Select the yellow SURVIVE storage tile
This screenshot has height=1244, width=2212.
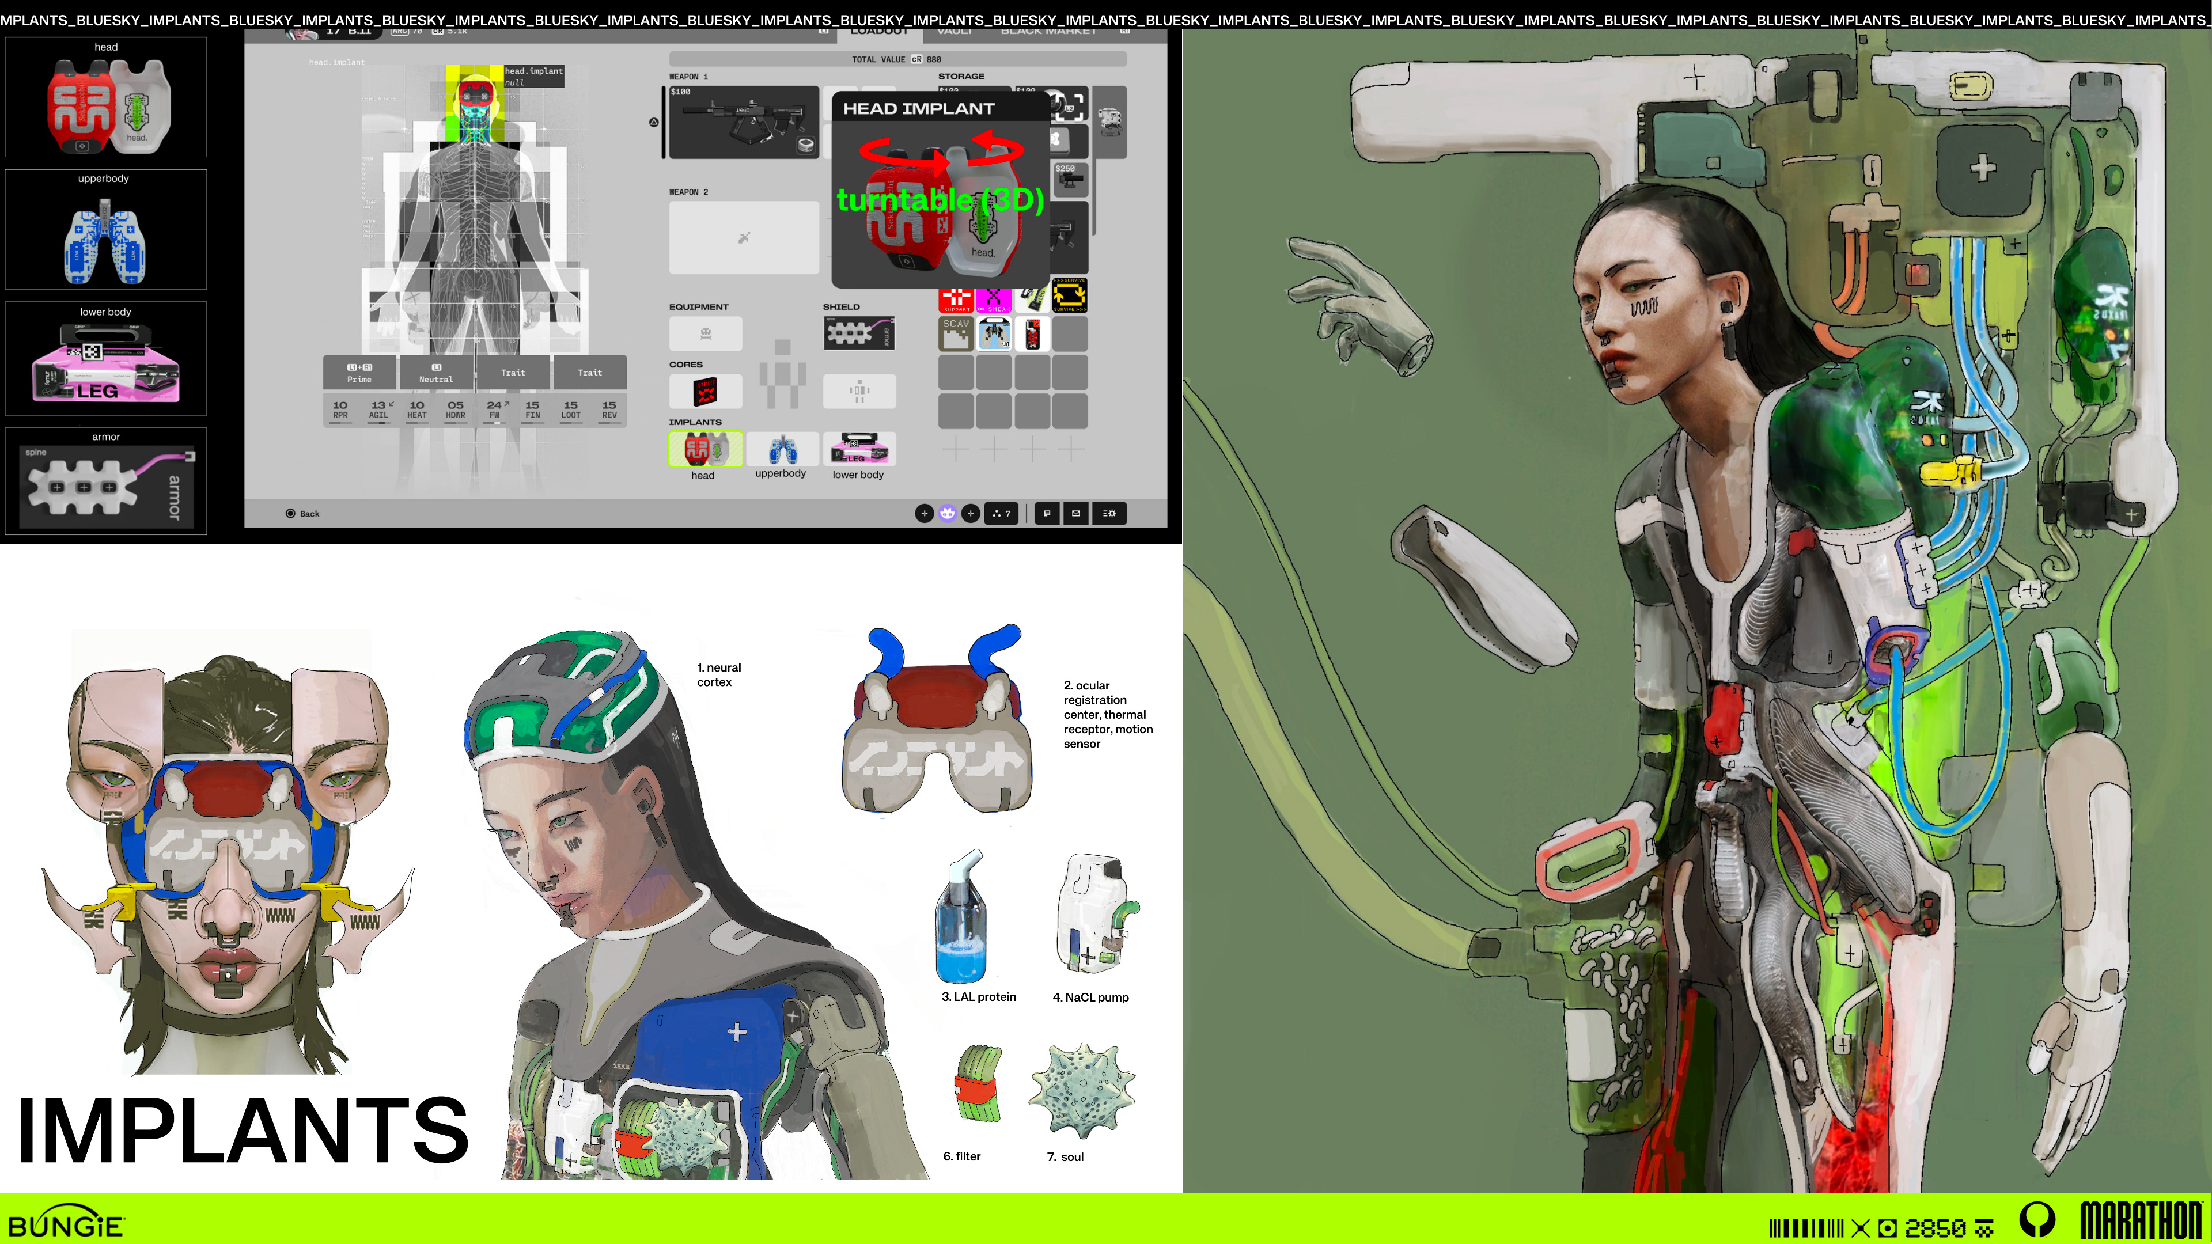pyautogui.click(x=1070, y=295)
